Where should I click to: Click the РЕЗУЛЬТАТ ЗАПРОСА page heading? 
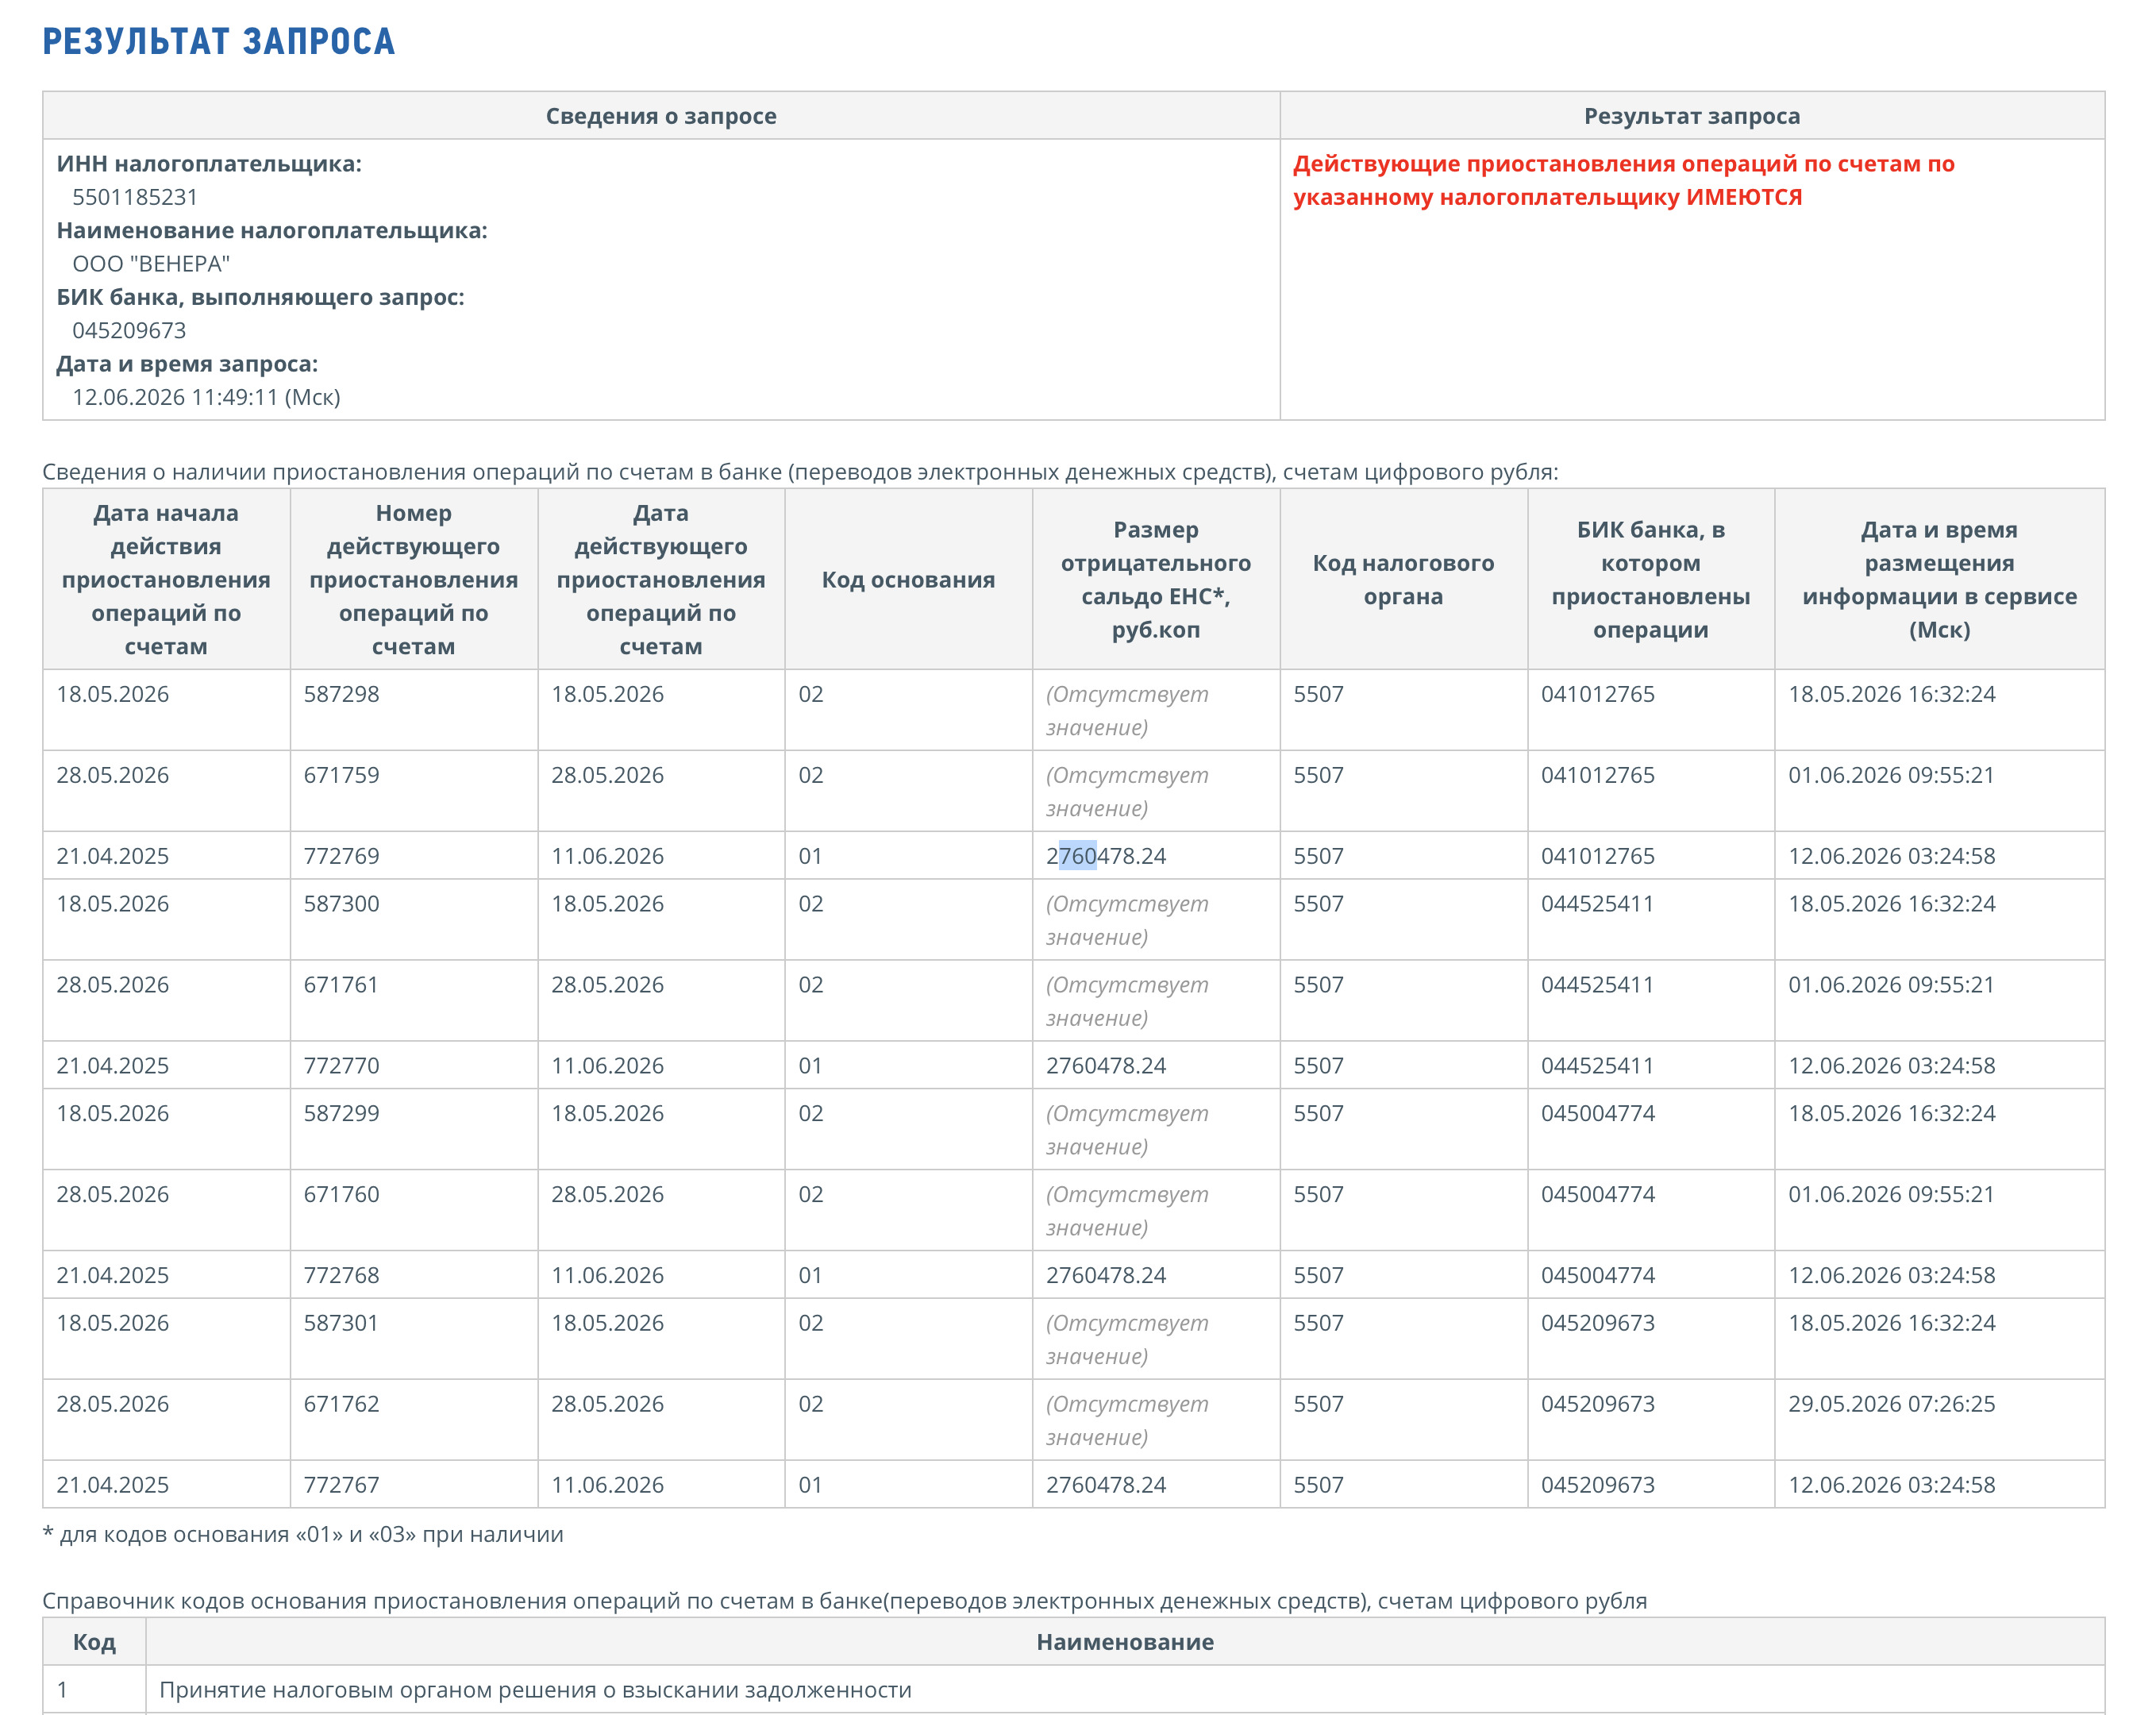[x=219, y=41]
